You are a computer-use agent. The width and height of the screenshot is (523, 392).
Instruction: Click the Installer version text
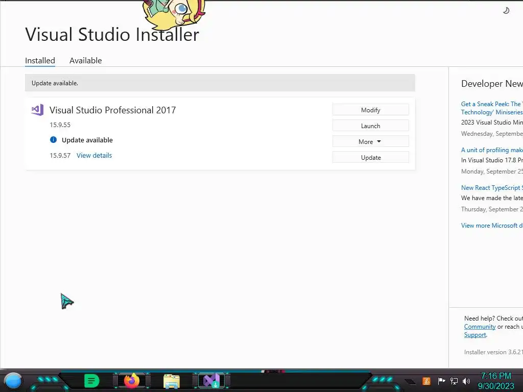[x=493, y=352]
